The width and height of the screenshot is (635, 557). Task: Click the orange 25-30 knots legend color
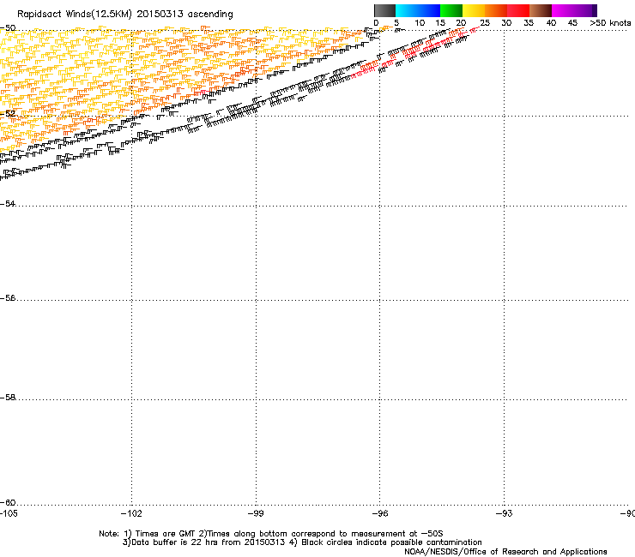(x=496, y=10)
